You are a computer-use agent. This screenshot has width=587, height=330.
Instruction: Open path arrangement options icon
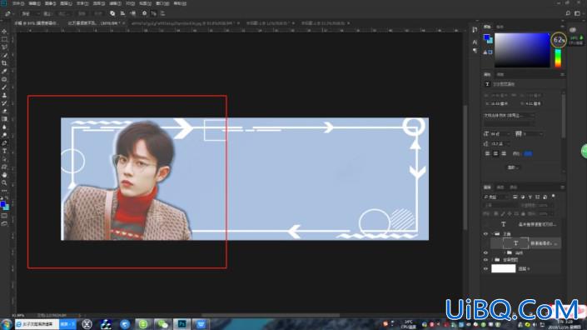point(133,13)
